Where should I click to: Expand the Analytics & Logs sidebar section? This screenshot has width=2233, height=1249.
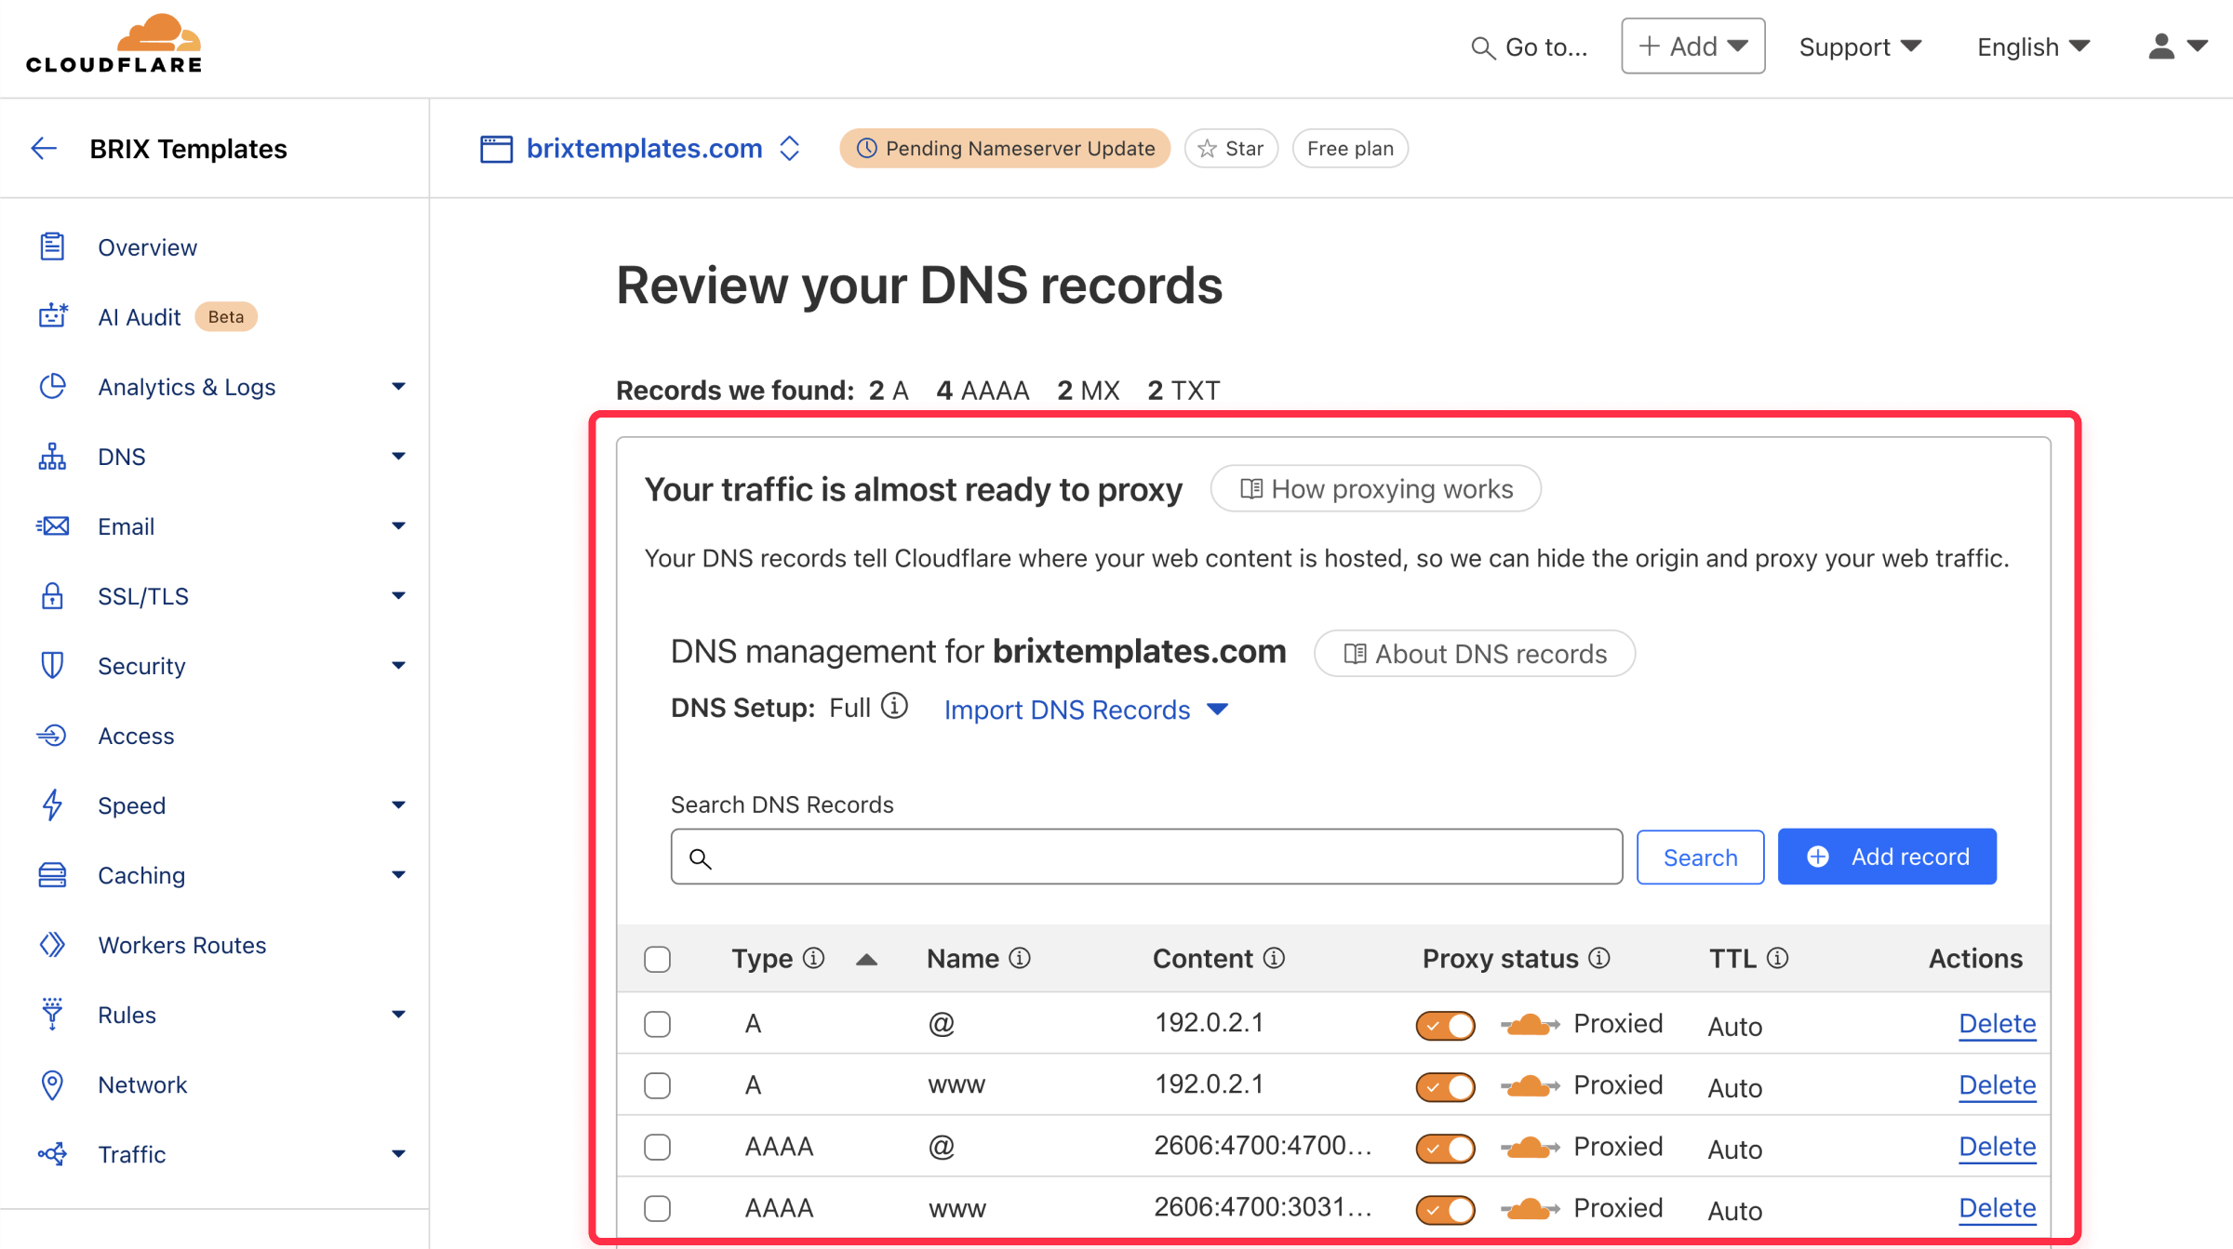click(x=398, y=386)
